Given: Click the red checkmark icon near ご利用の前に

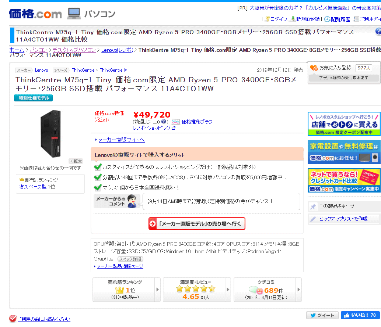Looking at the screenshot, I should [13, 319].
